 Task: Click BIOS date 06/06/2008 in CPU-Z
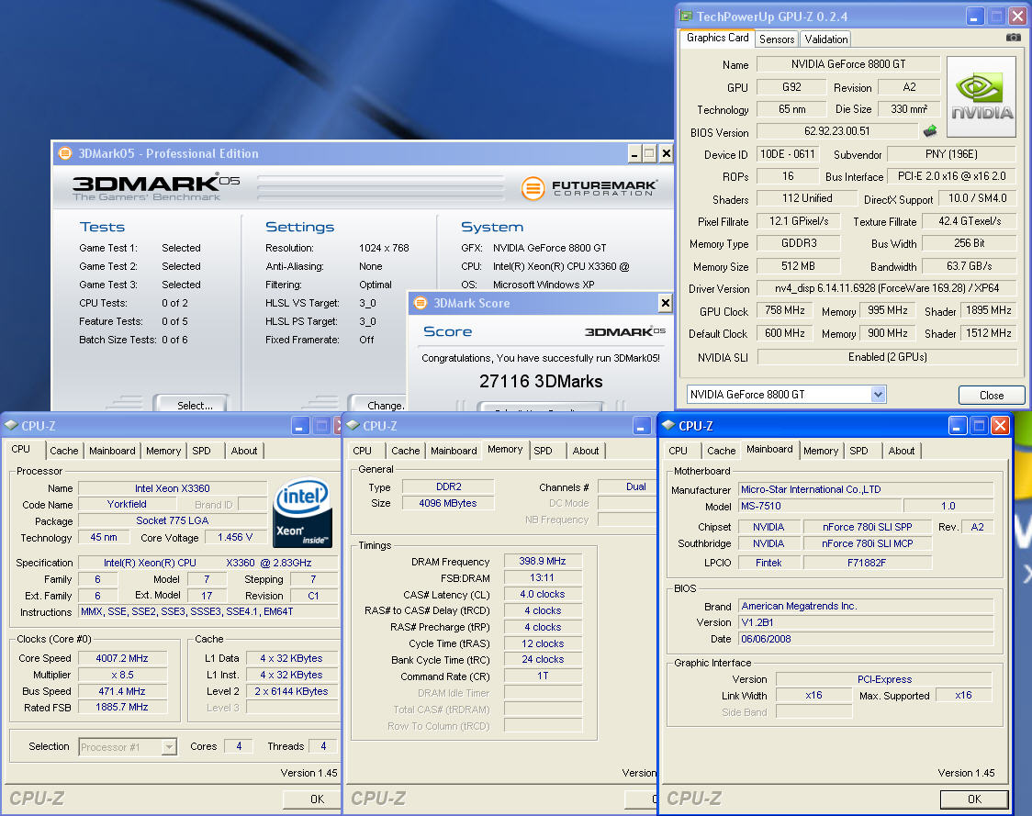click(x=866, y=639)
